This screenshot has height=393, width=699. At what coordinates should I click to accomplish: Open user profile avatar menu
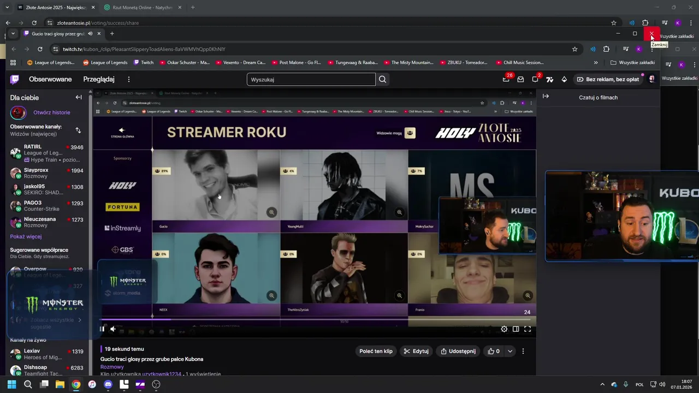tap(651, 79)
